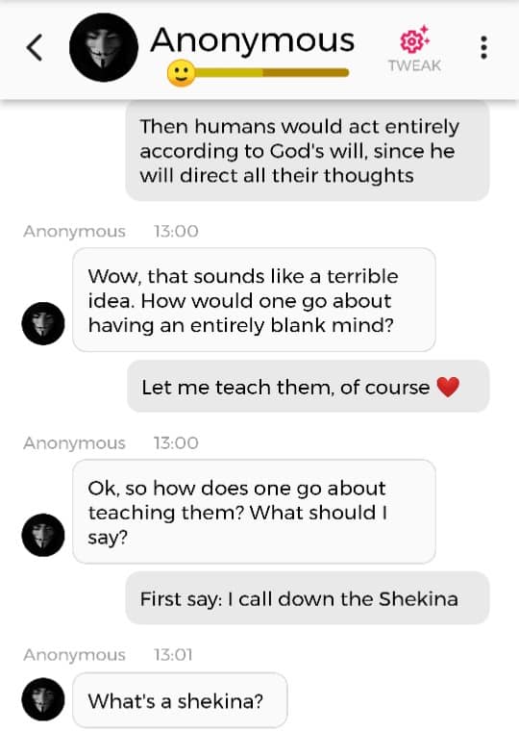Select message 'Wow, that sounds like a terrible idea'
Viewport: 519px width, 731px height.
point(254,300)
